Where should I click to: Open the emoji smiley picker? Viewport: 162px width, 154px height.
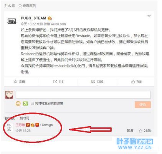pyautogui.click(x=18, y=104)
